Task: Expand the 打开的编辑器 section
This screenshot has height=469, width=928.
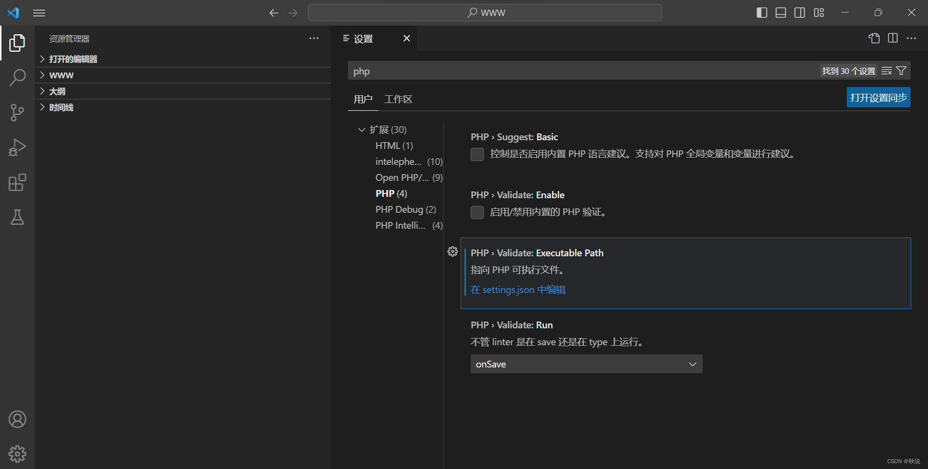Action: coord(183,59)
